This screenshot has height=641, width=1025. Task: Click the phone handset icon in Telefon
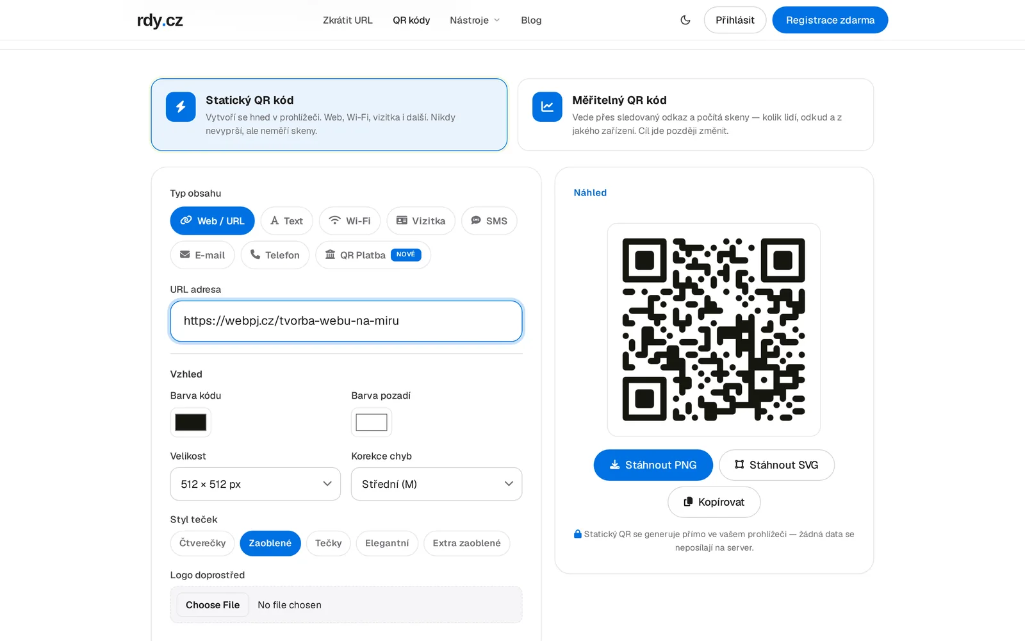pos(255,254)
